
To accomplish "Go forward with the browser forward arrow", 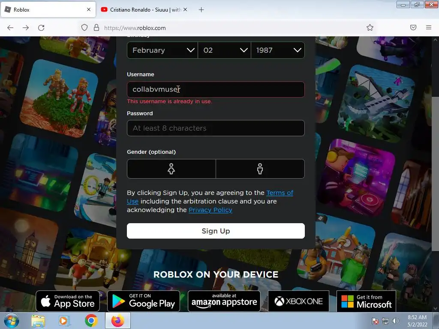I will (x=26, y=28).
